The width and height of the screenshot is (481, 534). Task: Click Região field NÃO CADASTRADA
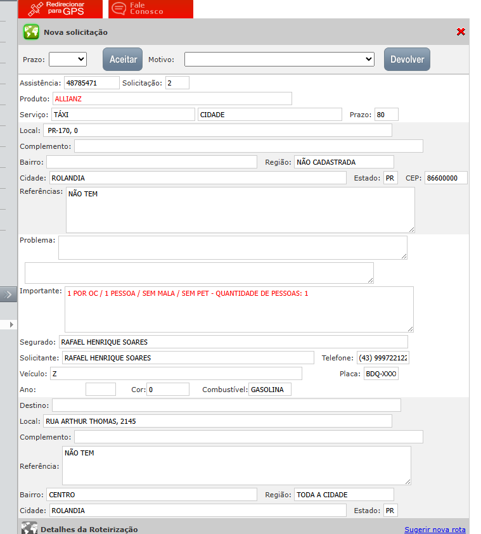coord(344,162)
